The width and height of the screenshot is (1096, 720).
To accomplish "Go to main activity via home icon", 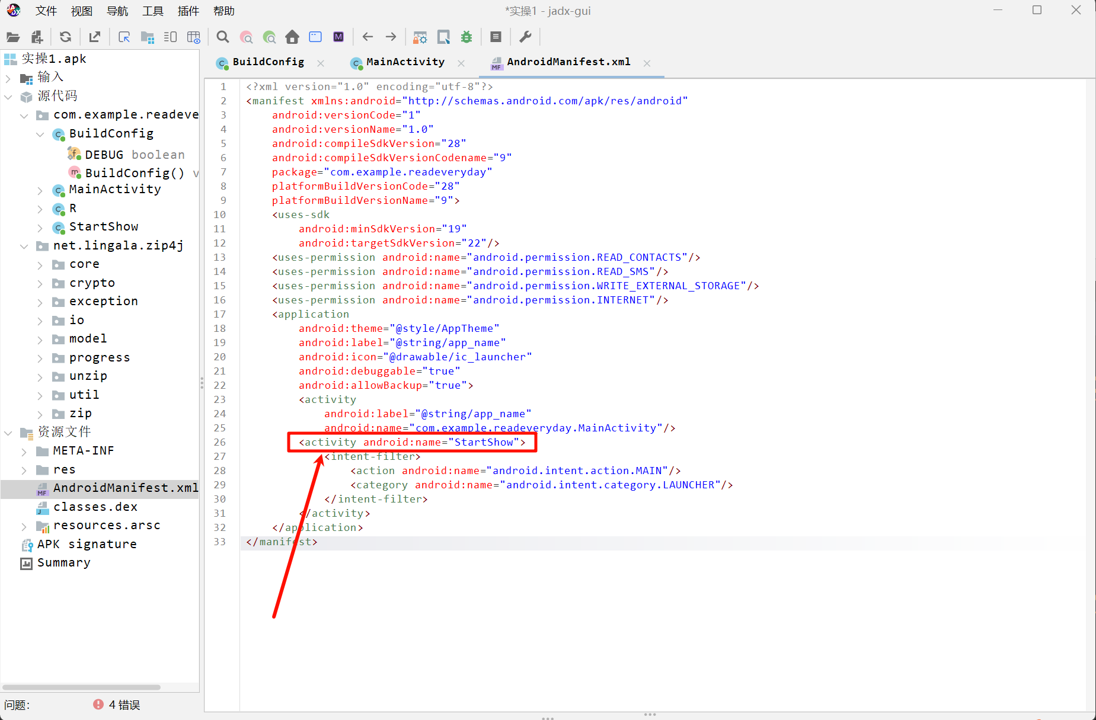I will (x=292, y=37).
